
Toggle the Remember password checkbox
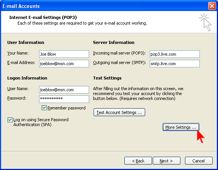44,108
